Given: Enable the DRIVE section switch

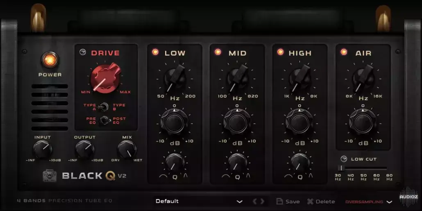Looking at the screenshot, I should click(83, 52).
